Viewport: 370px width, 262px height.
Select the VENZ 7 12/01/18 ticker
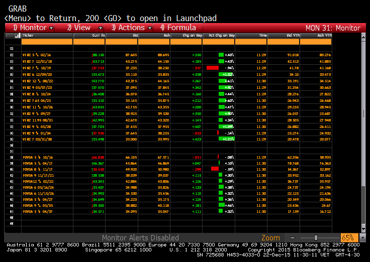tap(37, 62)
